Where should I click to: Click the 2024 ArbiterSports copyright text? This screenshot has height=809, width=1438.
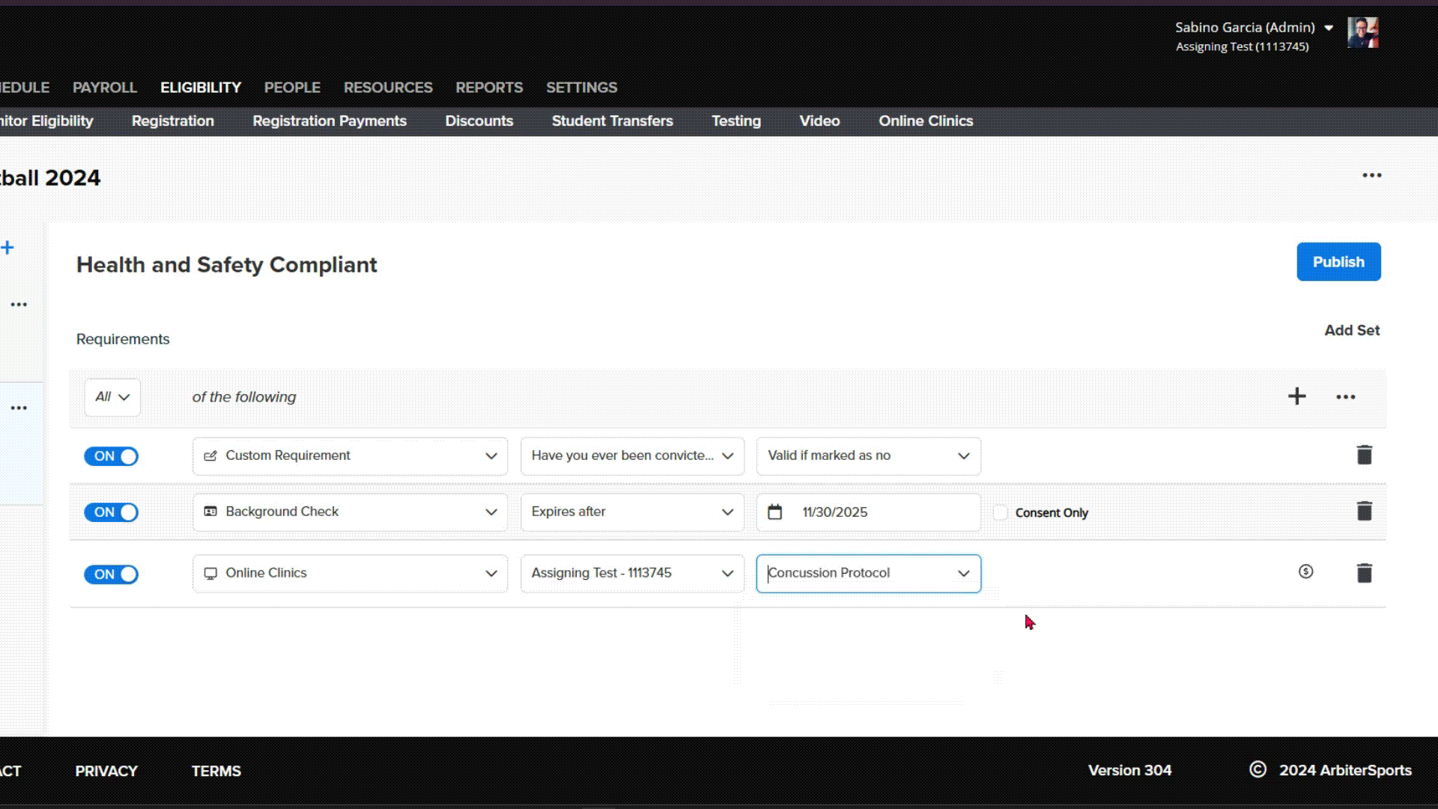point(1345,770)
